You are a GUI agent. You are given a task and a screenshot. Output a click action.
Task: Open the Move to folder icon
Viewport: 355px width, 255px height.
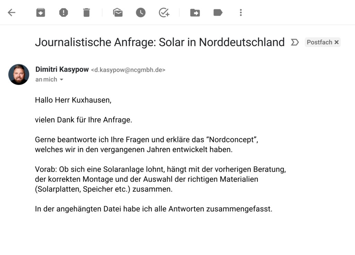click(195, 13)
